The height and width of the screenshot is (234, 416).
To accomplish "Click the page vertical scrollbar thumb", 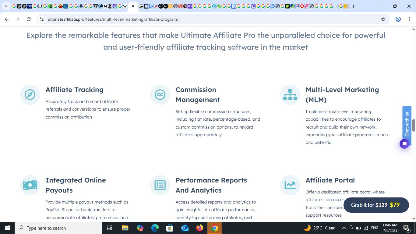I will 414,126.
